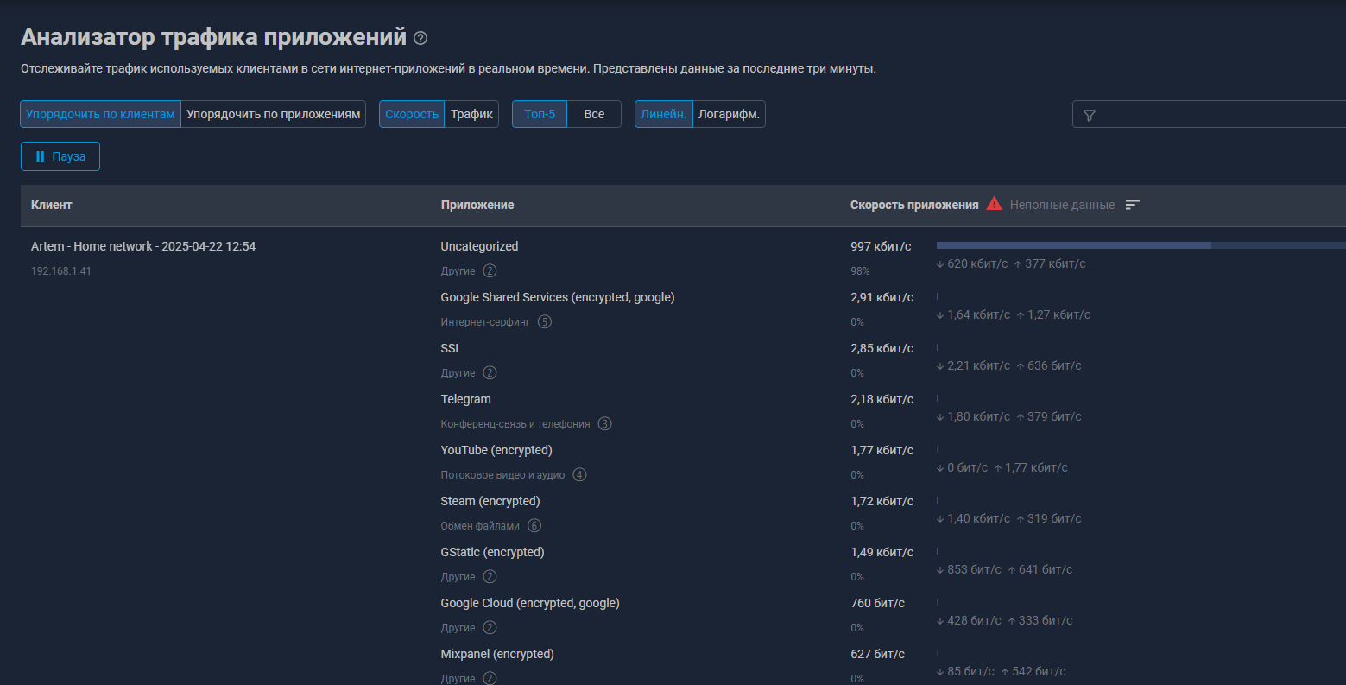Switch to Упорядочить по приложениям
Screen dimensions: 1346x685
point(273,114)
